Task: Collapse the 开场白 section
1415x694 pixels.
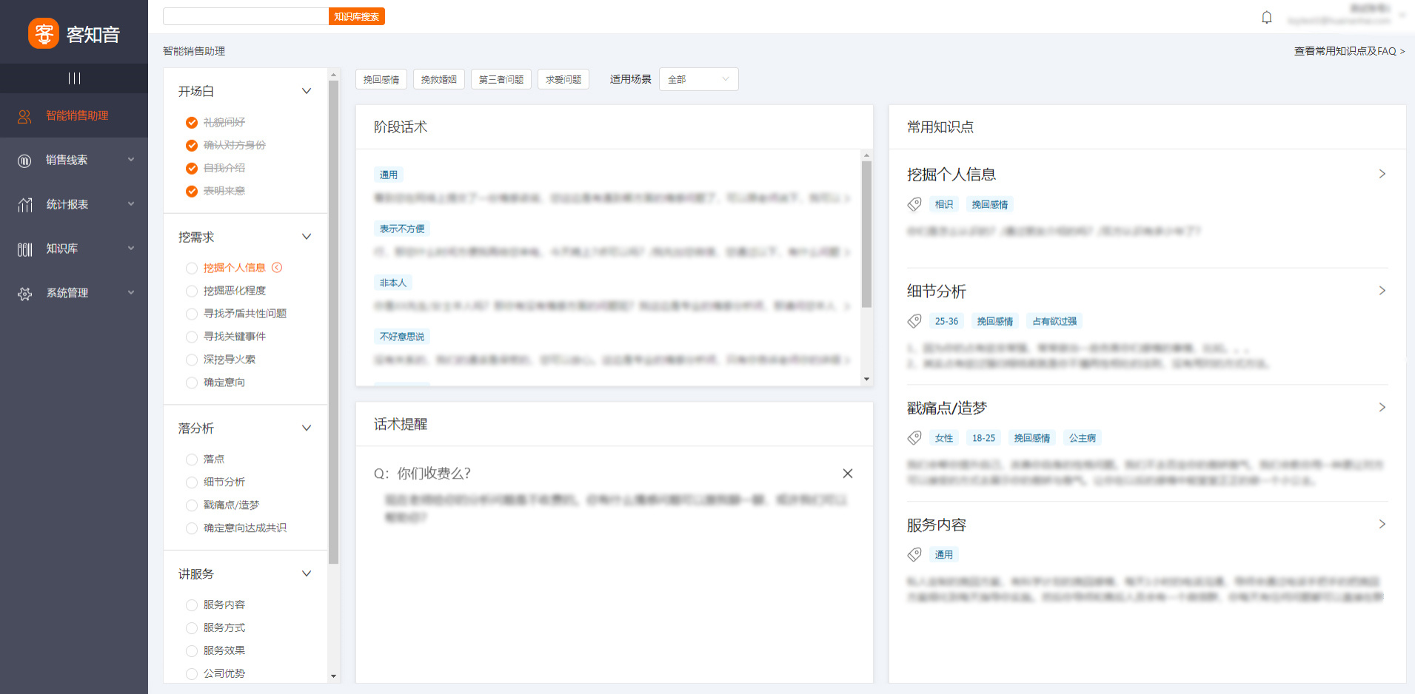Action: [306, 91]
